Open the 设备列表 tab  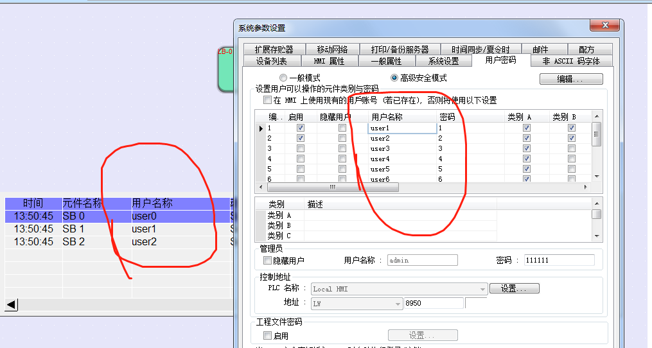pos(272,61)
